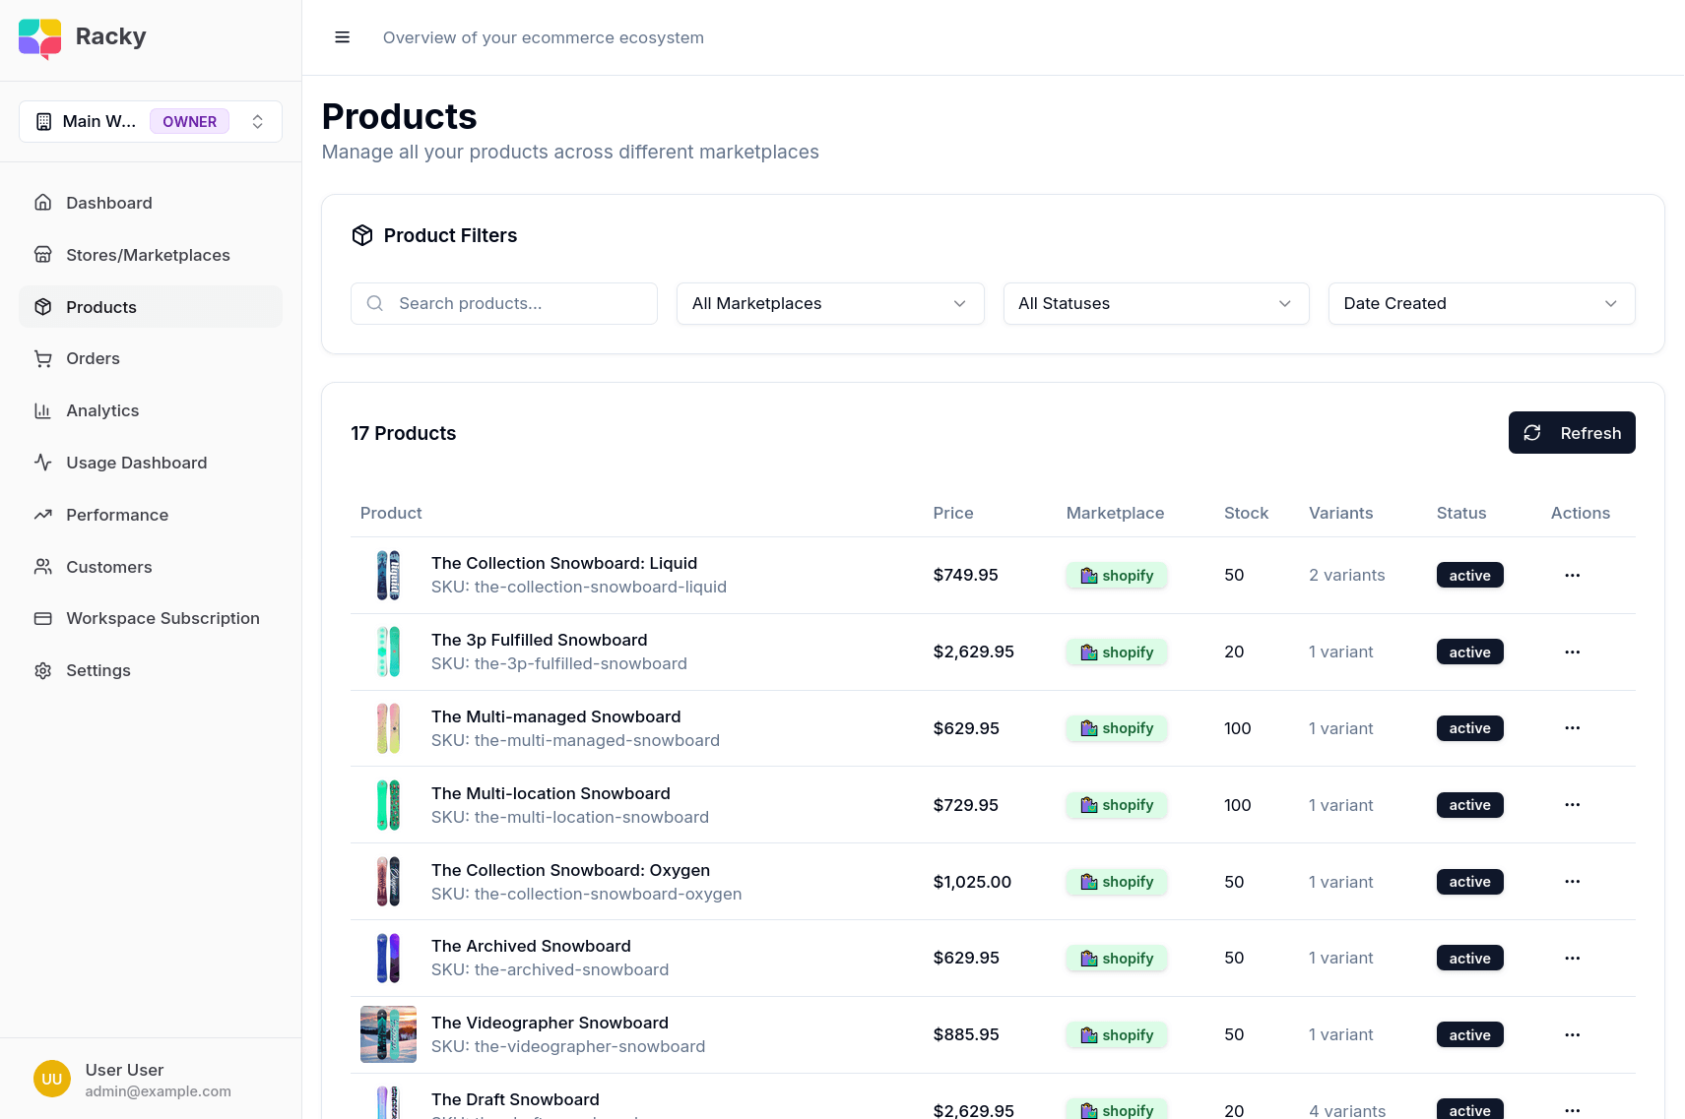Open the Date Created sort dropdown
The width and height of the screenshot is (1685, 1119).
1480,304
